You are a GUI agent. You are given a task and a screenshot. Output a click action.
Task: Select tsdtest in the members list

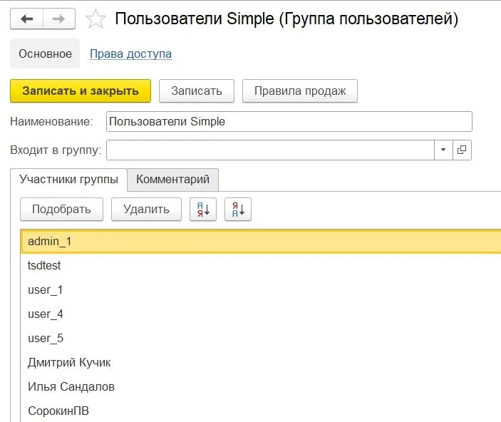point(44,265)
